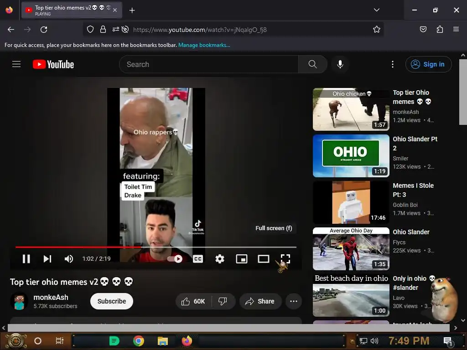Toggle the autoplay switch in player

[x=175, y=259]
